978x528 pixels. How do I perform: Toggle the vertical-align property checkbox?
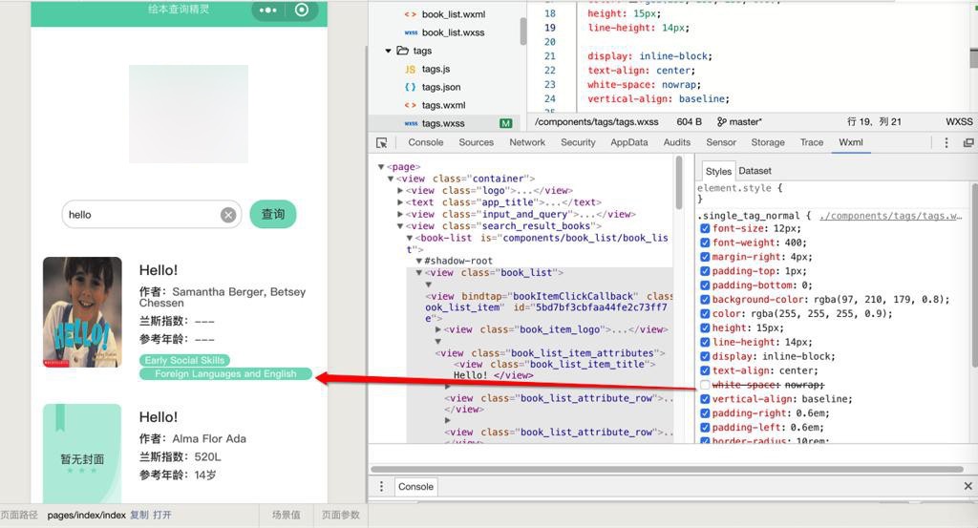click(x=705, y=399)
